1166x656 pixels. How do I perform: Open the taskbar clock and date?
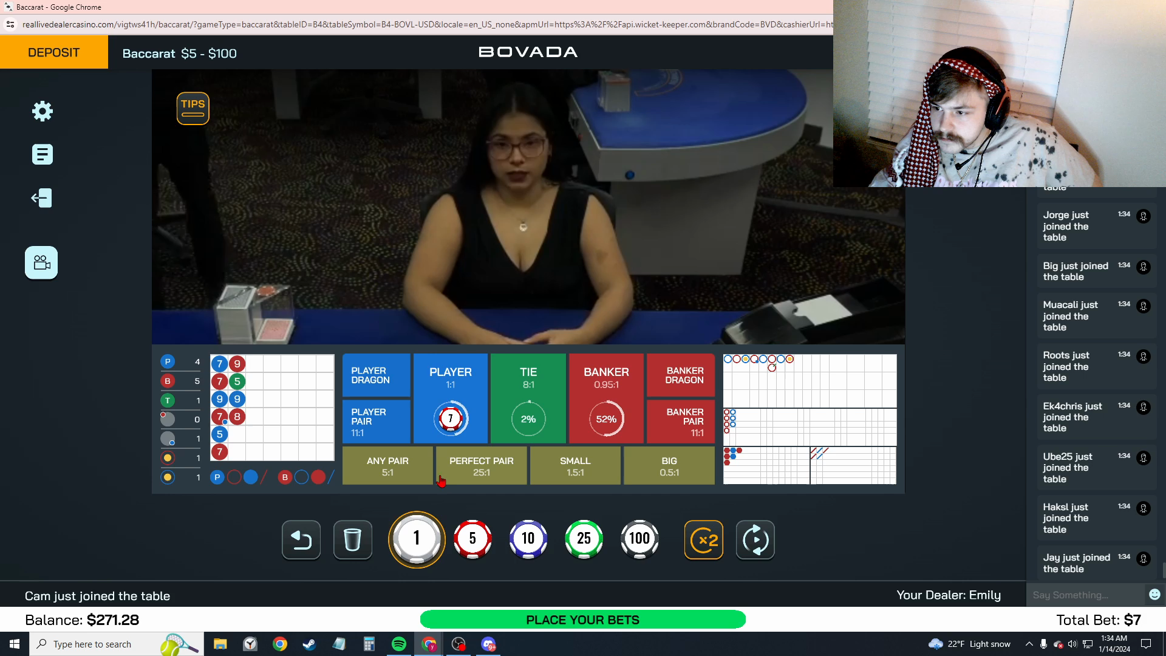point(1114,644)
